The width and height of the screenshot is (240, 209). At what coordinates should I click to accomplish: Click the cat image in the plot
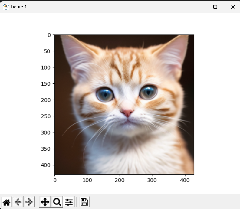(x=124, y=105)
